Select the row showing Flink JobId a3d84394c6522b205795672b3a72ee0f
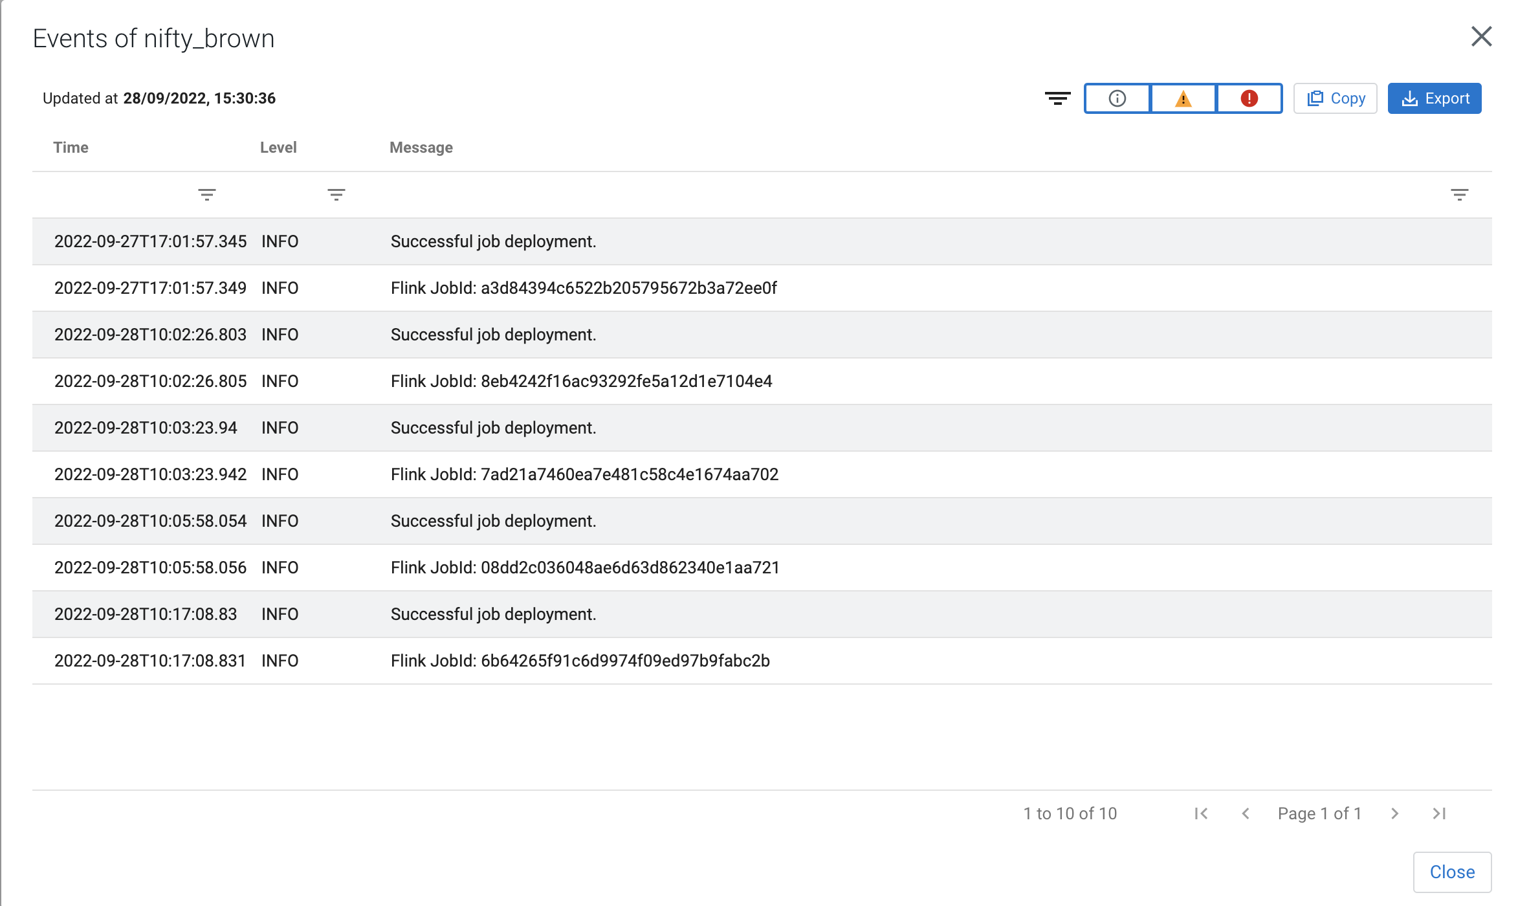 tap(582, 288)
